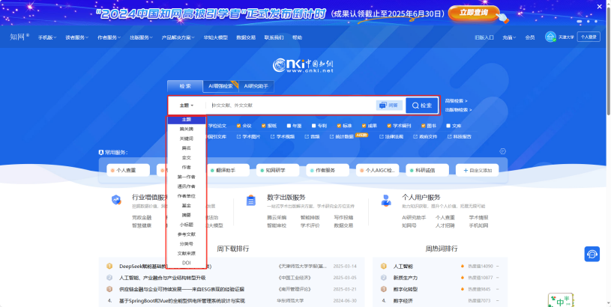Click the CNKI logo in the header

[303, 65]
